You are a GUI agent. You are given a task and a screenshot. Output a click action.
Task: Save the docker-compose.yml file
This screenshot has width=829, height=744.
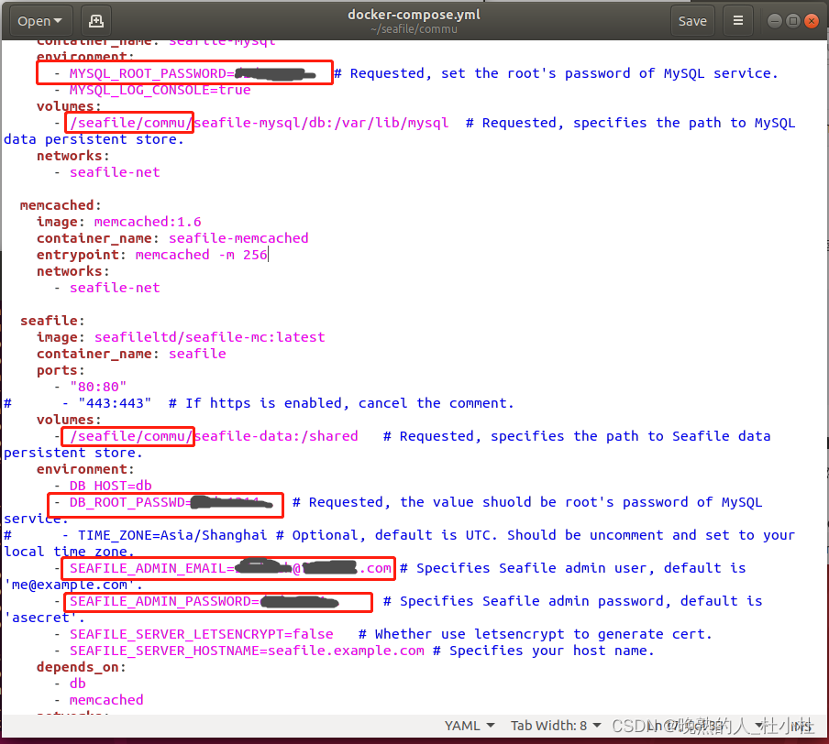click(692, 20)
